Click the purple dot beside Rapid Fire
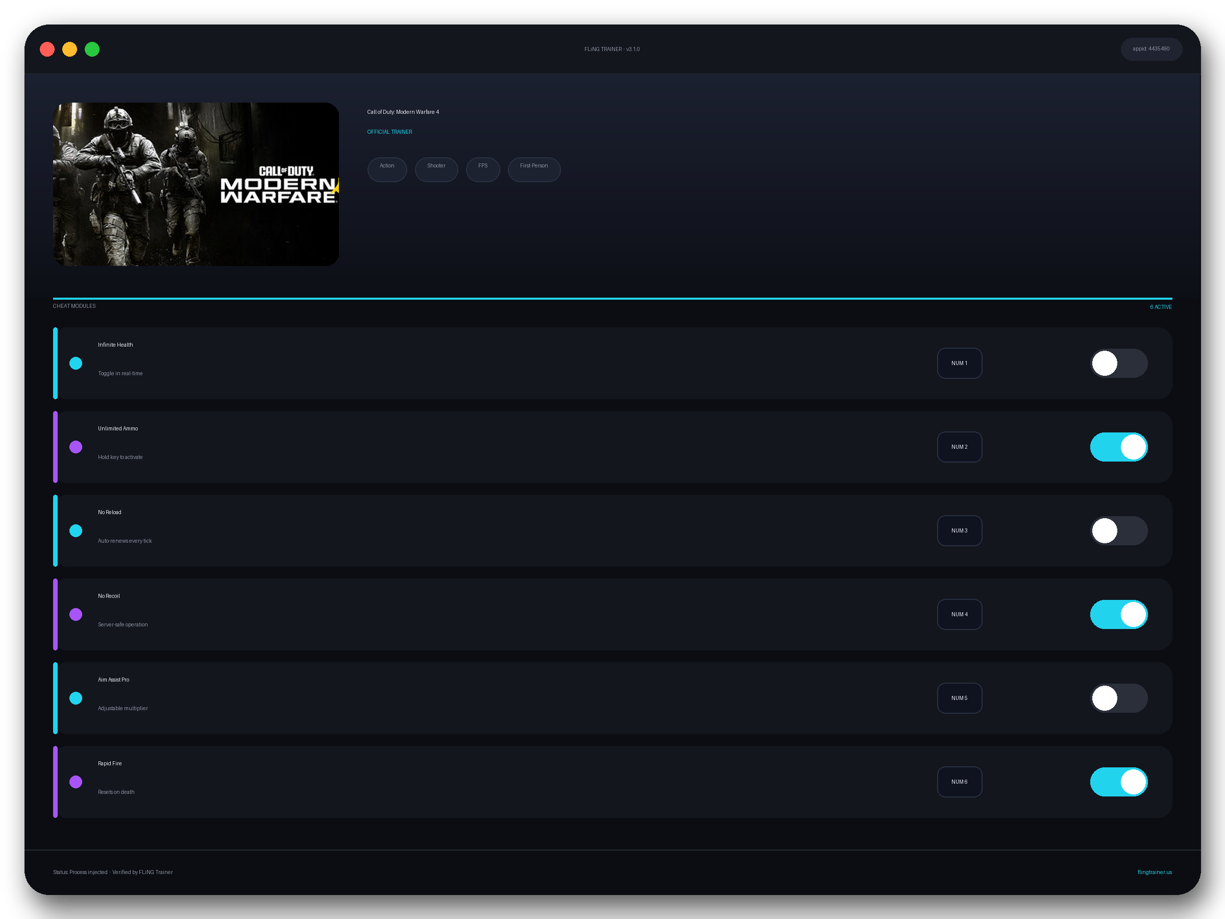Screen dimensions: 1225x919 tap(76, 782)
